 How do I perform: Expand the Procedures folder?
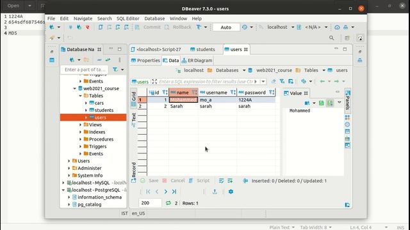pos(80,139)
